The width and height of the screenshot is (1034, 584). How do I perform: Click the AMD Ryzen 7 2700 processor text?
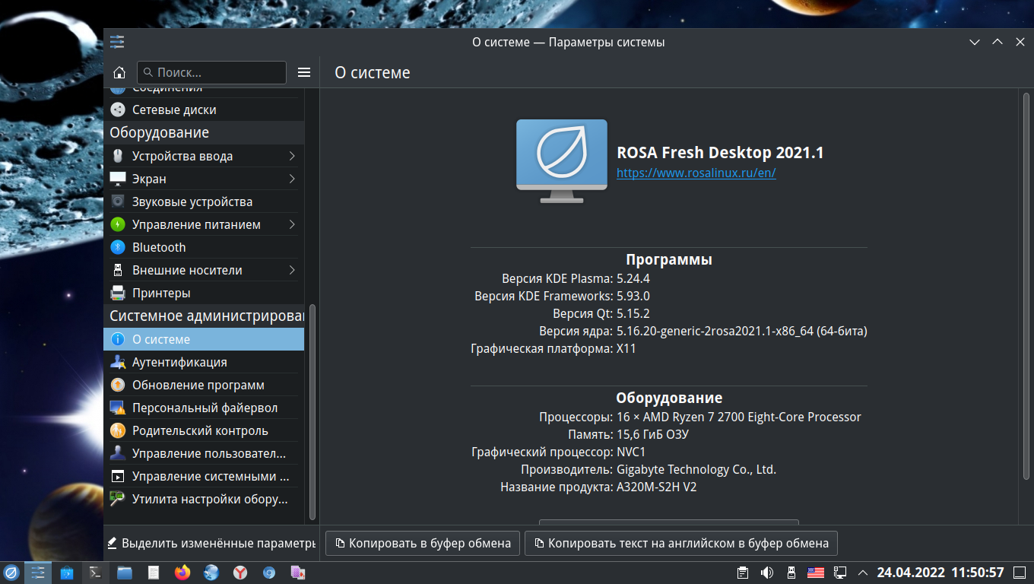tap(739, 417)
